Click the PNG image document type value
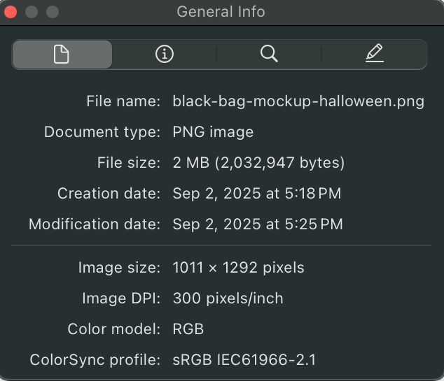This screenshot has width=444, height=381. 213,132
